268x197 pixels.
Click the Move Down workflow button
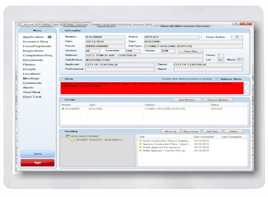[x=191, y=132]
